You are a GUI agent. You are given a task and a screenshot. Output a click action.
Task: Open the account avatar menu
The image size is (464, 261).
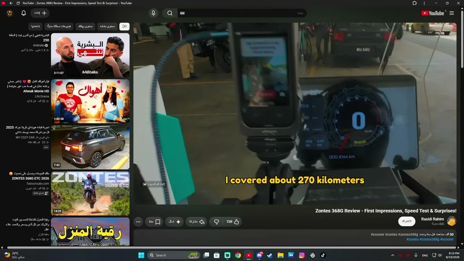[x=10, y=13]
